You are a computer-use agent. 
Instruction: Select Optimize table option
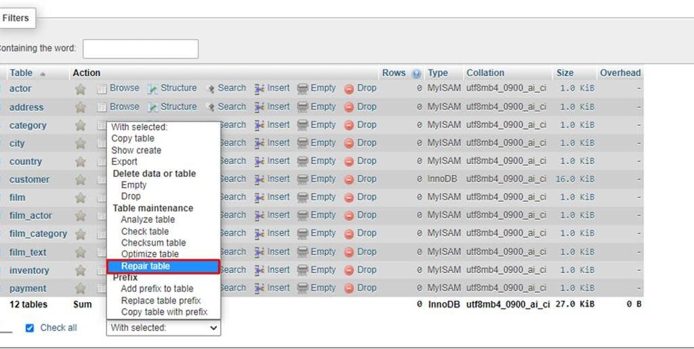150,254
